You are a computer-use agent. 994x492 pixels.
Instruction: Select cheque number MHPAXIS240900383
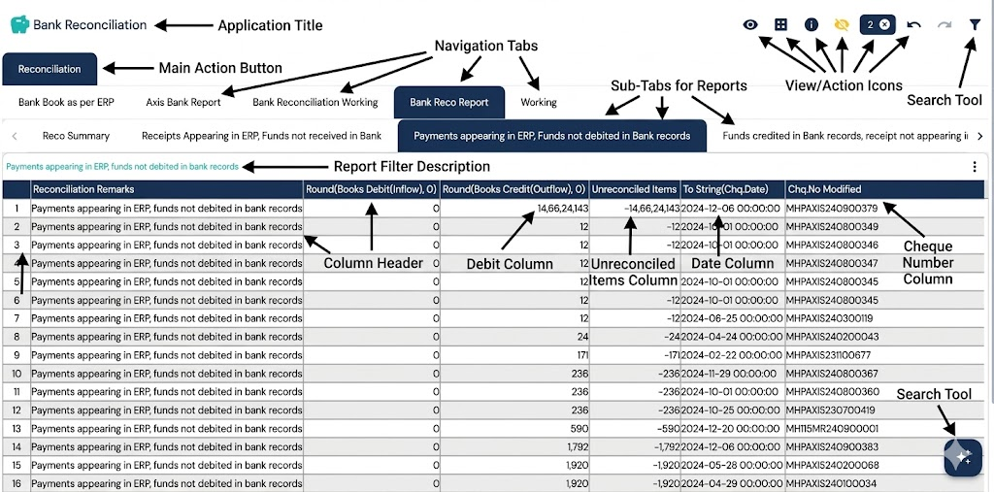point(832,447)
